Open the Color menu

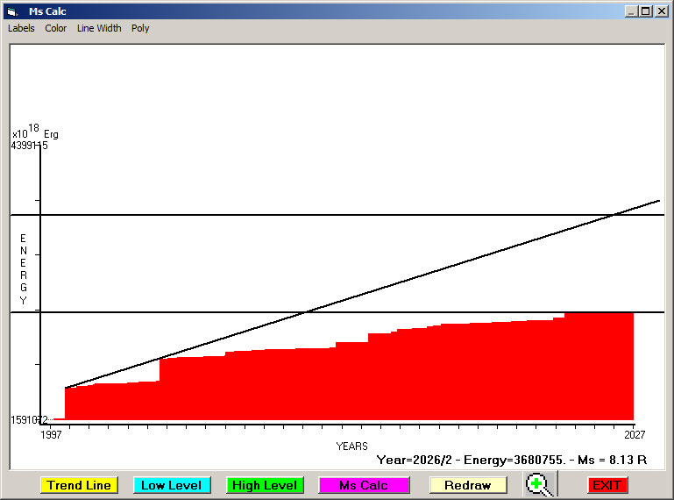56,28
